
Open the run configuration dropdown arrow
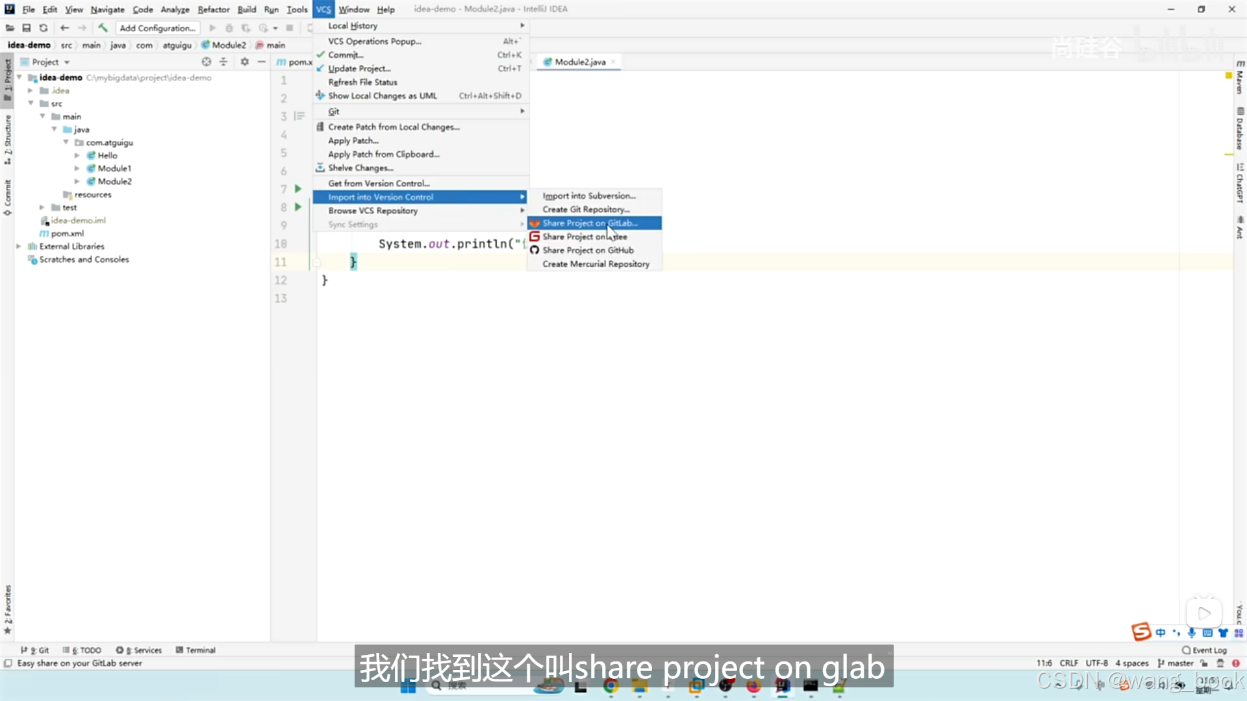pyautogui.click(x=275, y=29)
